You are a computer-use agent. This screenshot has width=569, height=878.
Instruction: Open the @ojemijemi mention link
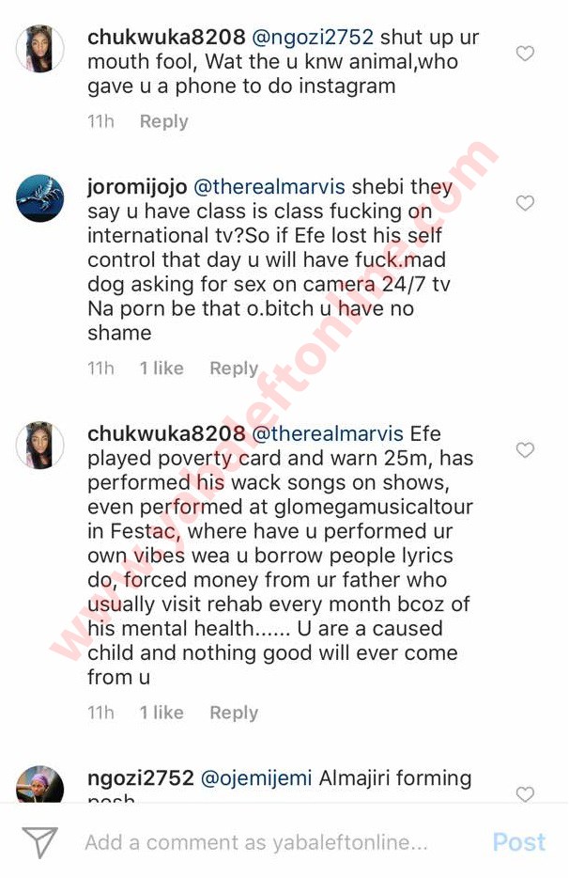coord(257,777)
